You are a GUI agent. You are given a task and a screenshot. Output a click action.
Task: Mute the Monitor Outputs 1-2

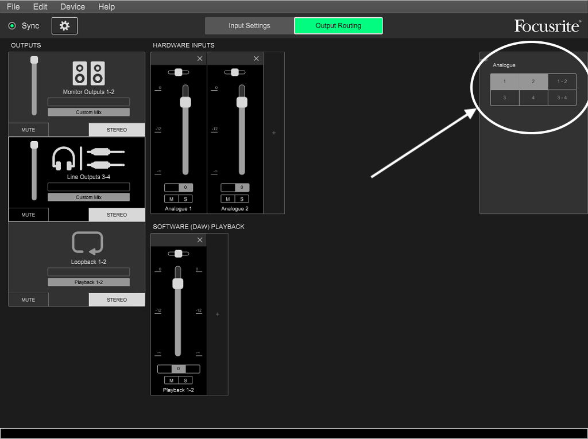tap(28, 130)
